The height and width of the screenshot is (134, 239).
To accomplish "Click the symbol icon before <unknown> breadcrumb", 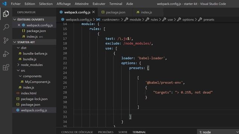I will click(98, 19).
